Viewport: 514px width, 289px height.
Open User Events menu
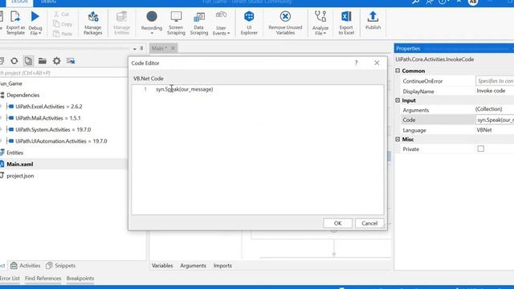pos(222,22)
